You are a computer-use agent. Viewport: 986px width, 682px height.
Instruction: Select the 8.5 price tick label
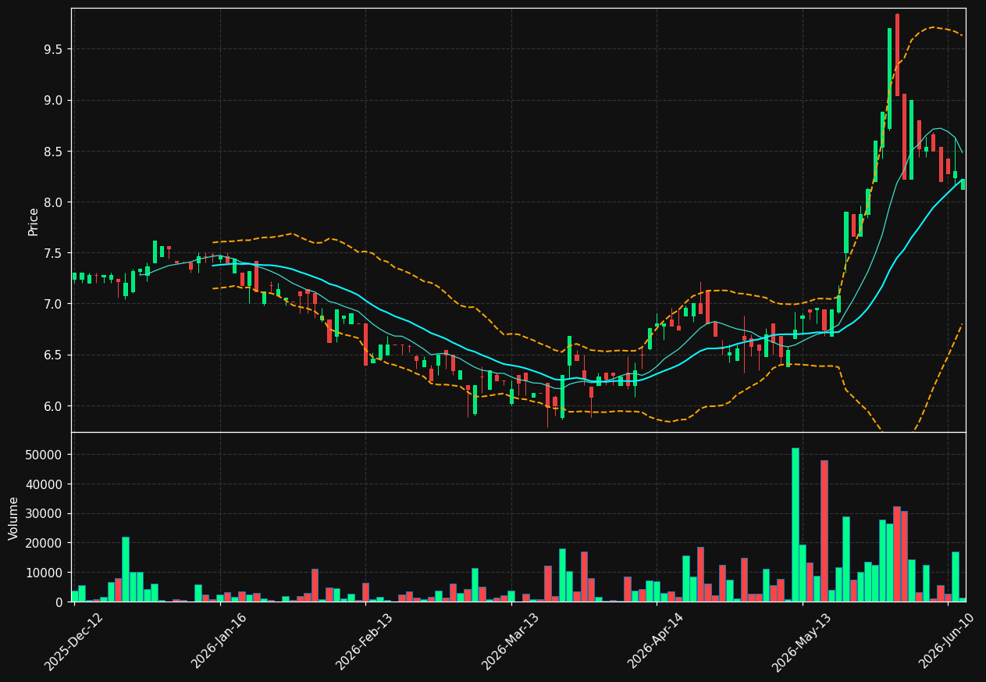coord(54,152)
